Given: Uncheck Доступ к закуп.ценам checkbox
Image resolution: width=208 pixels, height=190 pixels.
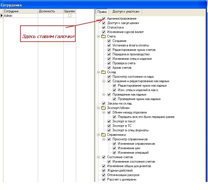Looking at the screenshot, I should point(104,23).
